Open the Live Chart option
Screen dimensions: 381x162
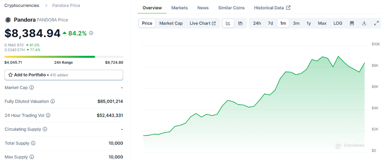tap(203, 23)
